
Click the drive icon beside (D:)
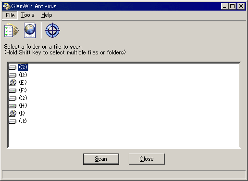click(x=12, y=75)
